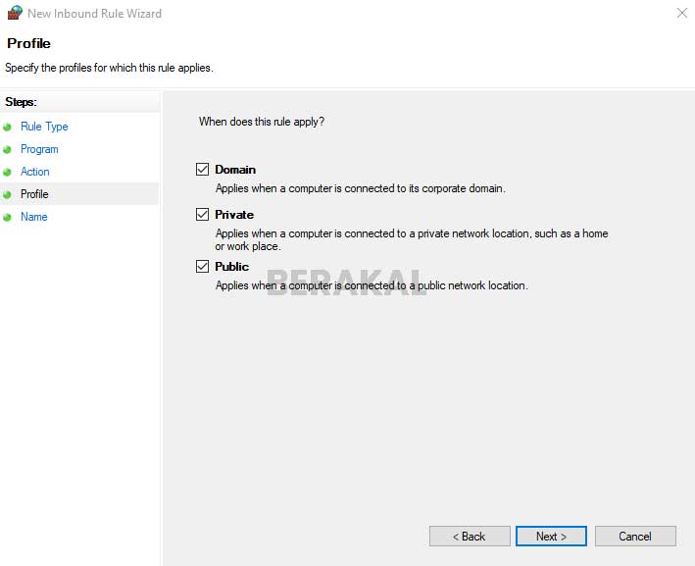
Task: Select the Profile step in steps list
Action: click(x=34, y=194)
